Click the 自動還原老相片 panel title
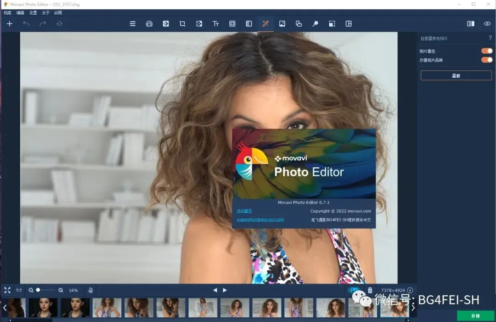496x322 pixels. click(x=434, y=39)
